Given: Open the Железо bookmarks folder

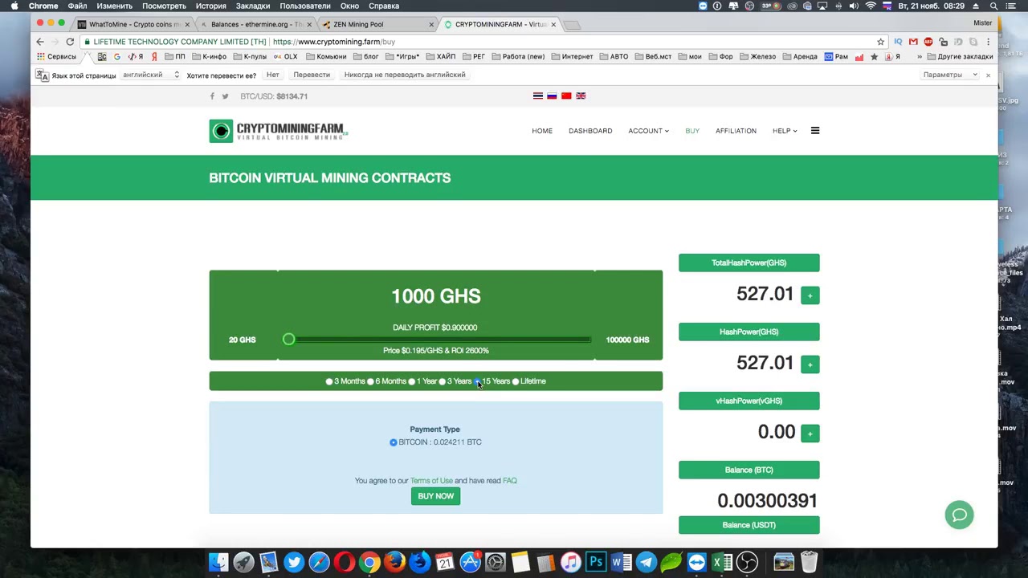Looking at the screenshot, I should pos(757,57).
